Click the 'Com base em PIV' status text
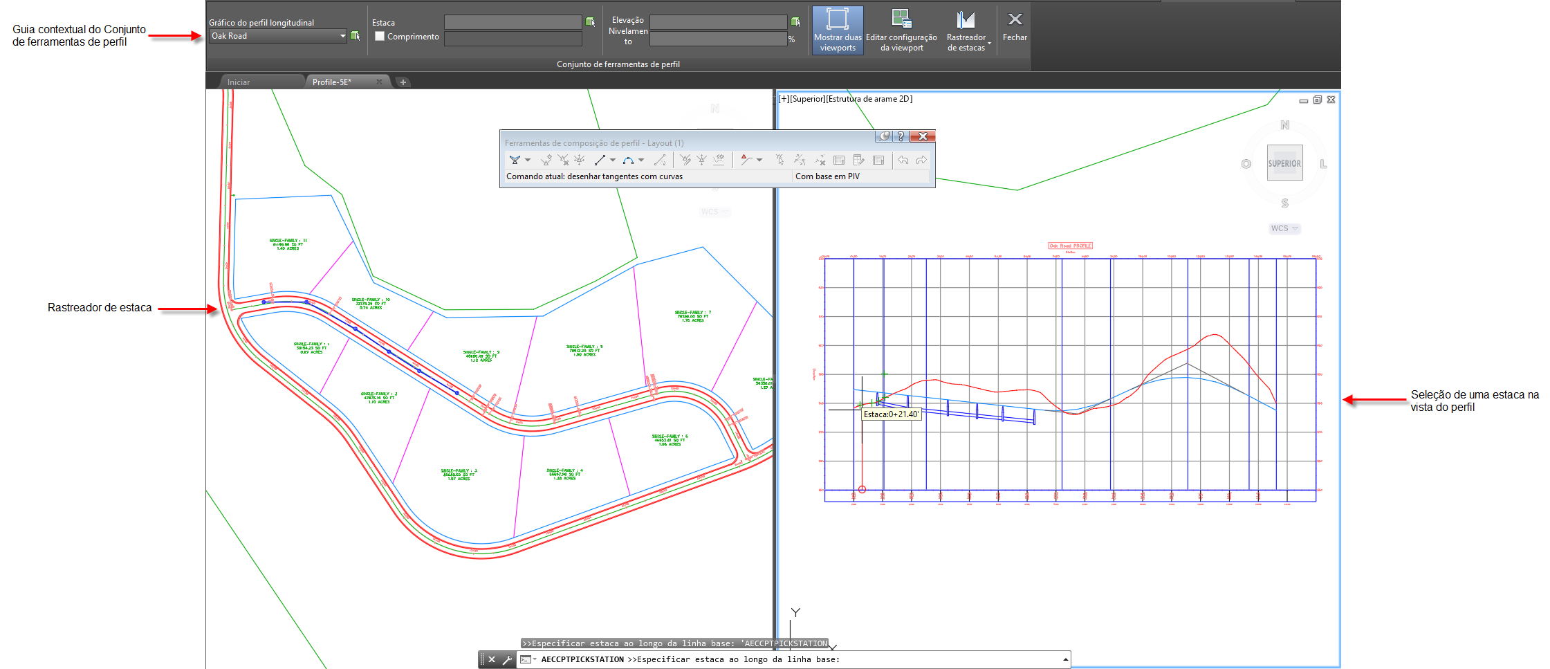Screen dimensions: 1550x669 [x=827, y=176]
